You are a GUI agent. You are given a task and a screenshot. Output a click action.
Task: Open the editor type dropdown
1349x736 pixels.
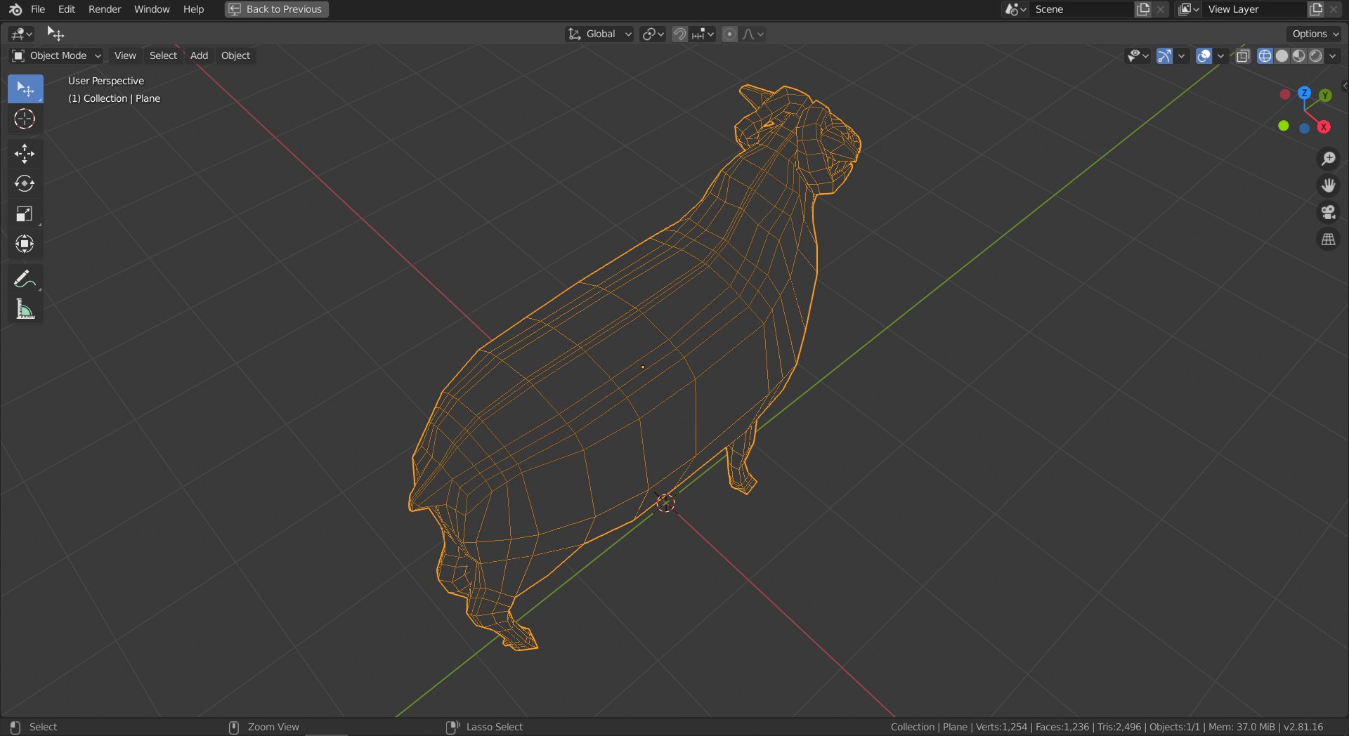21,34
